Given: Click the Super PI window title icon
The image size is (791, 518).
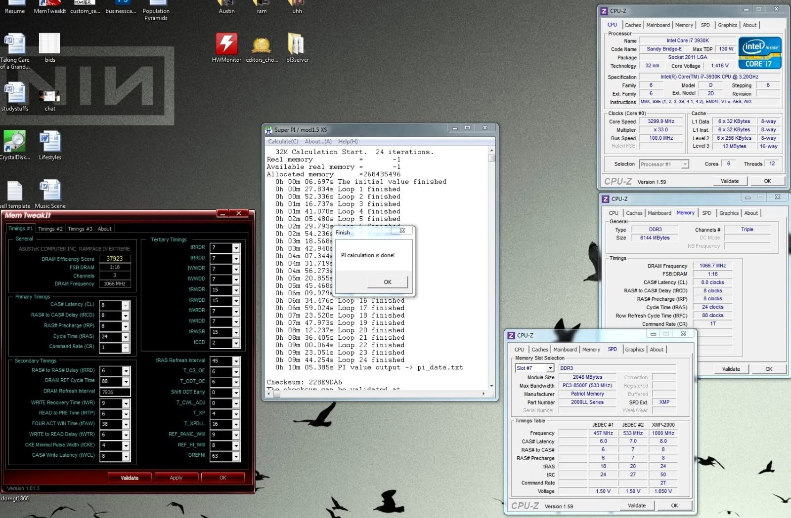Looking at the screenshot, I should tap(268, 130).
